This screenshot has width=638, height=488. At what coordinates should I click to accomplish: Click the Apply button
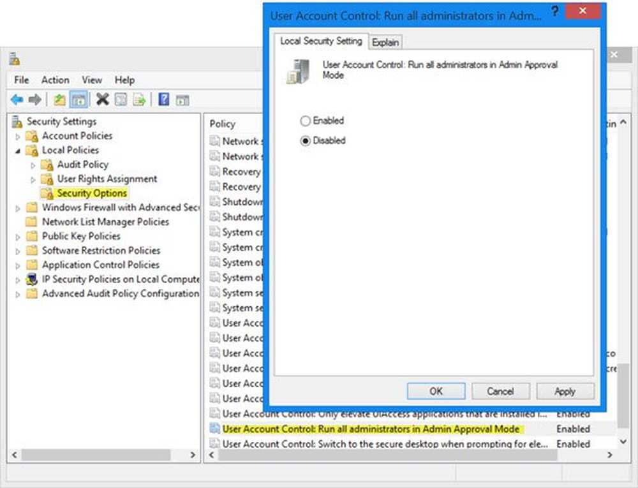point(565,391)
